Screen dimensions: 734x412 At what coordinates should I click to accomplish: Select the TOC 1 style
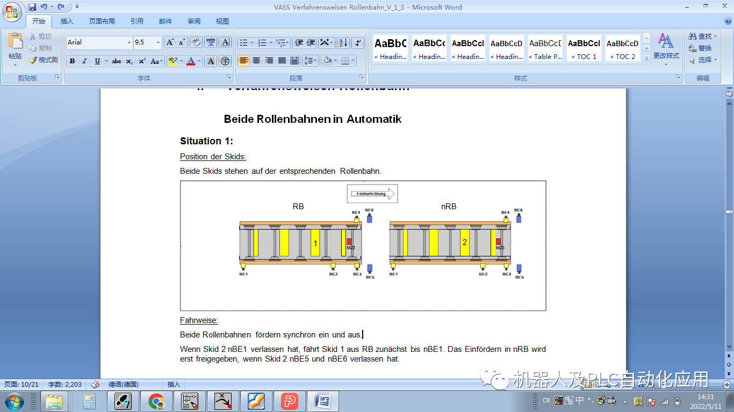(x=584, y=47)
